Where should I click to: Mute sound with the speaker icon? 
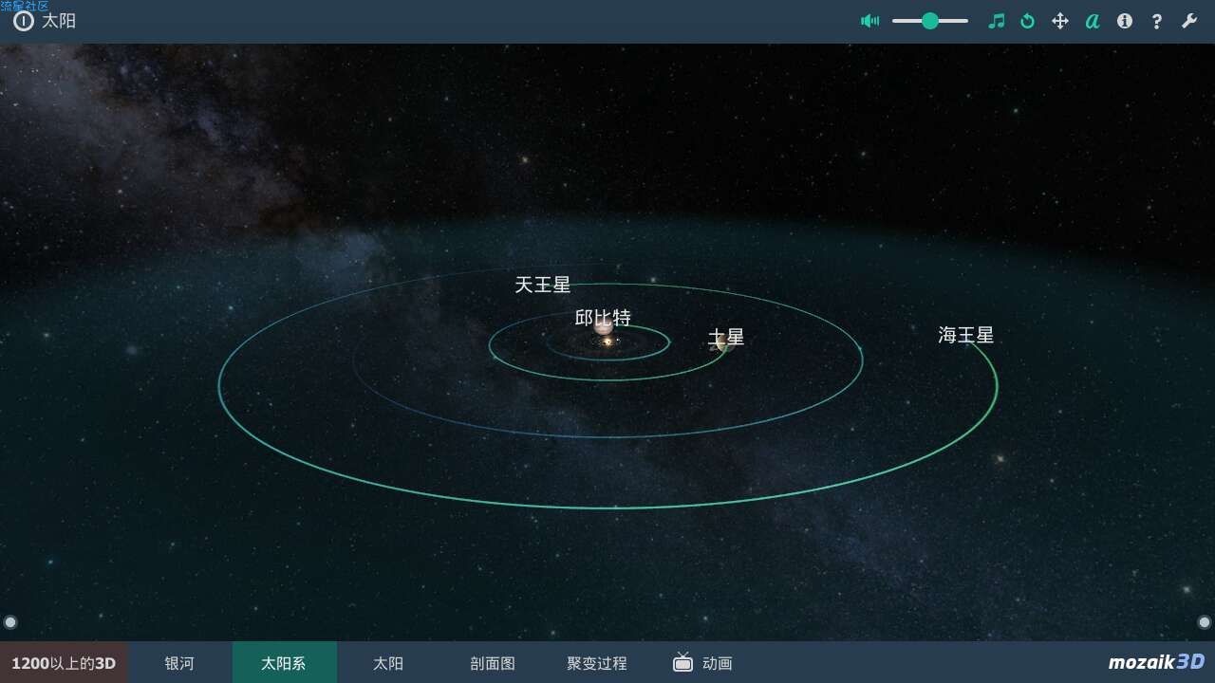[870, 21]
